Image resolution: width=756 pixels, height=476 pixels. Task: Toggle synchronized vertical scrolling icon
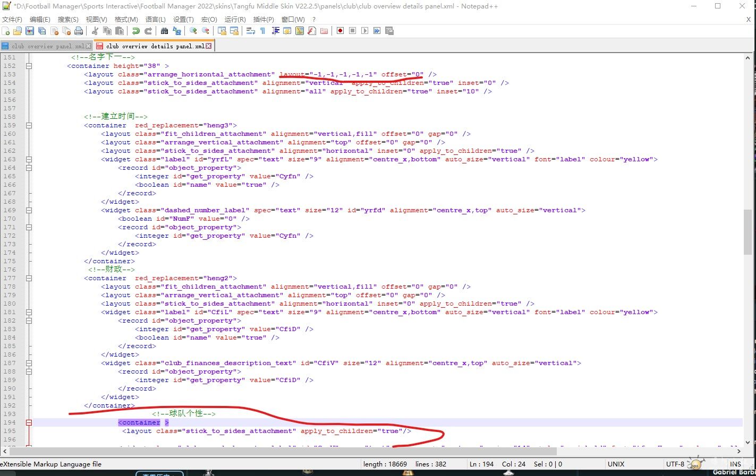pos(222,31)
